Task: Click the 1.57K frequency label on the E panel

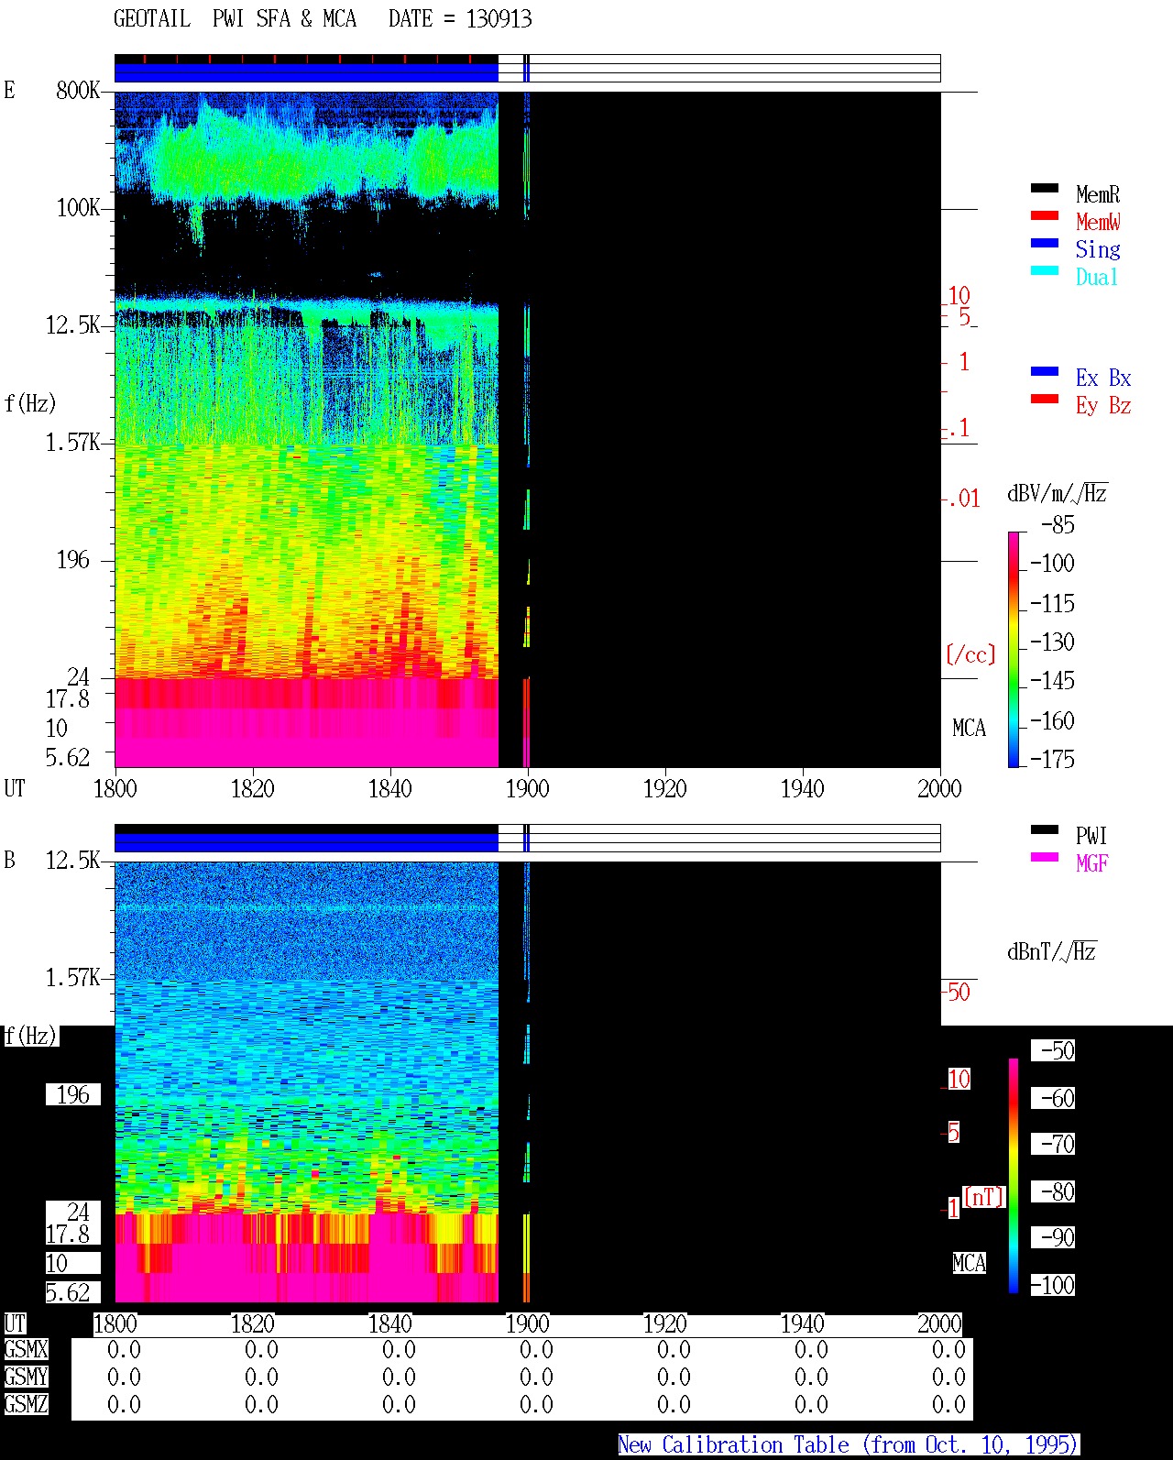Action: pos(73,442)
